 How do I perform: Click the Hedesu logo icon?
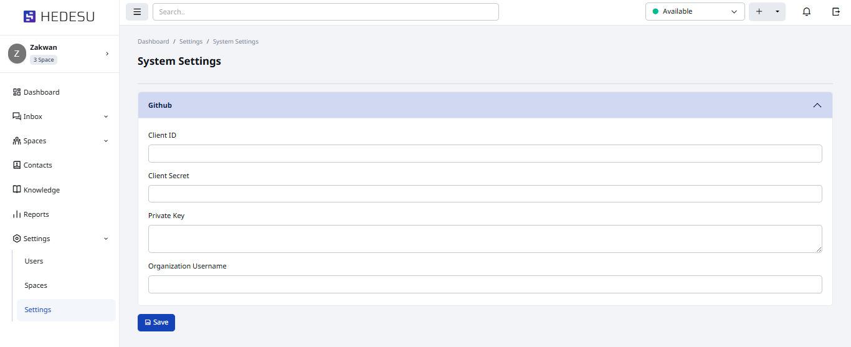tap(29, 17)
